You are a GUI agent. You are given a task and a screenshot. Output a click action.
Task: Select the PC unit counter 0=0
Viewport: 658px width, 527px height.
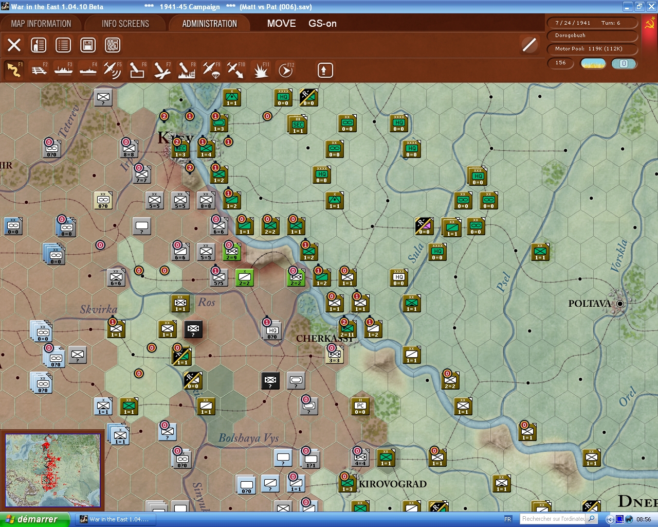pyautogui.click(x=360, y=406)
